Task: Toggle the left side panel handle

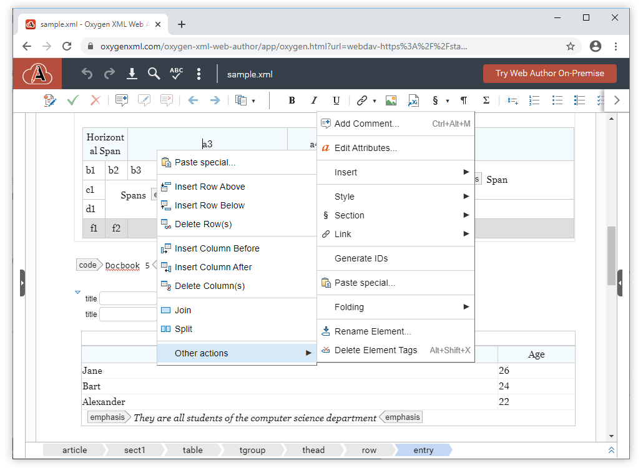Action: tap(22, 283)
